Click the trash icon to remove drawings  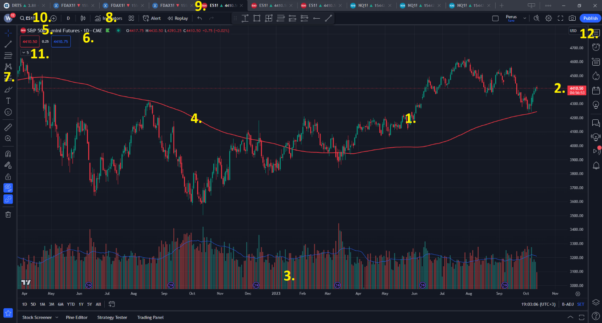(8, 215)
